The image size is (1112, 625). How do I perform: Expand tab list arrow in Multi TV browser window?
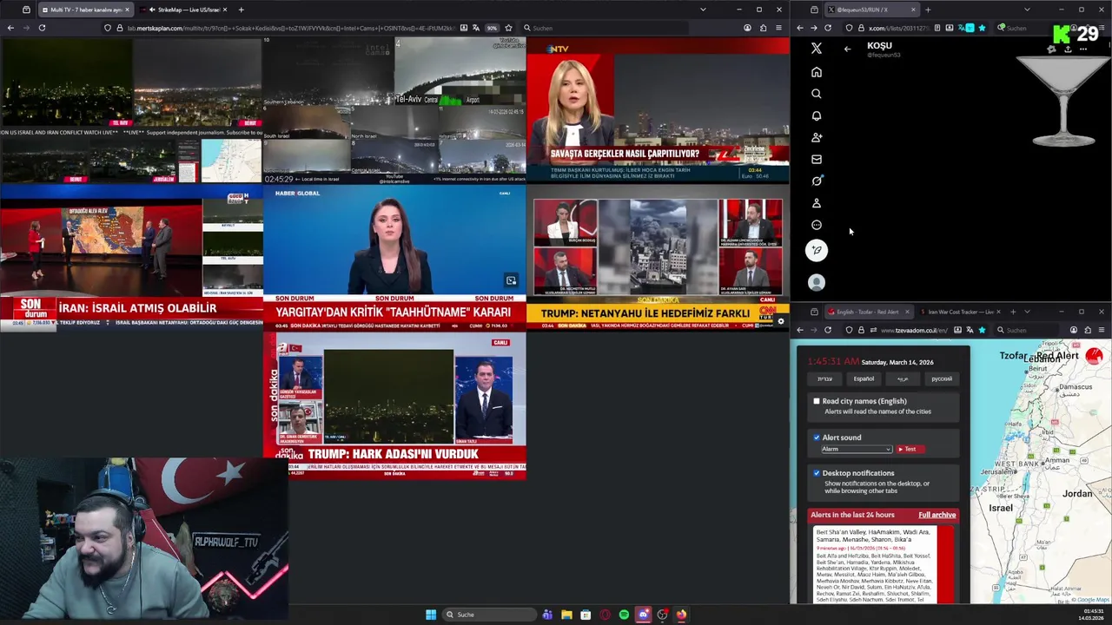703,10
